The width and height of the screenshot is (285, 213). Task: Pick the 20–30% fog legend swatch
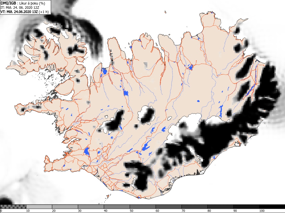coord(65,207)
